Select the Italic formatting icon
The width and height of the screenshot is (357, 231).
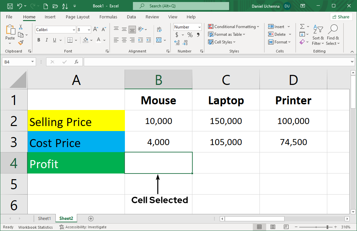[x=46, y=40]
